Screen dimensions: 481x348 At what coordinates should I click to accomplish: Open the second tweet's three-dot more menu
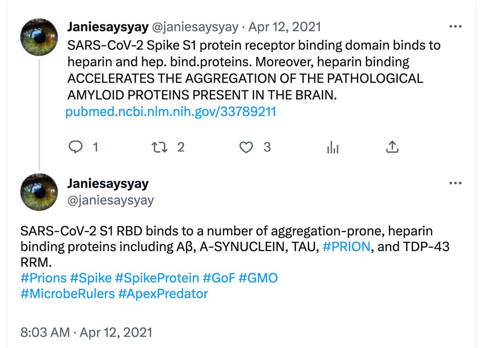455,184
